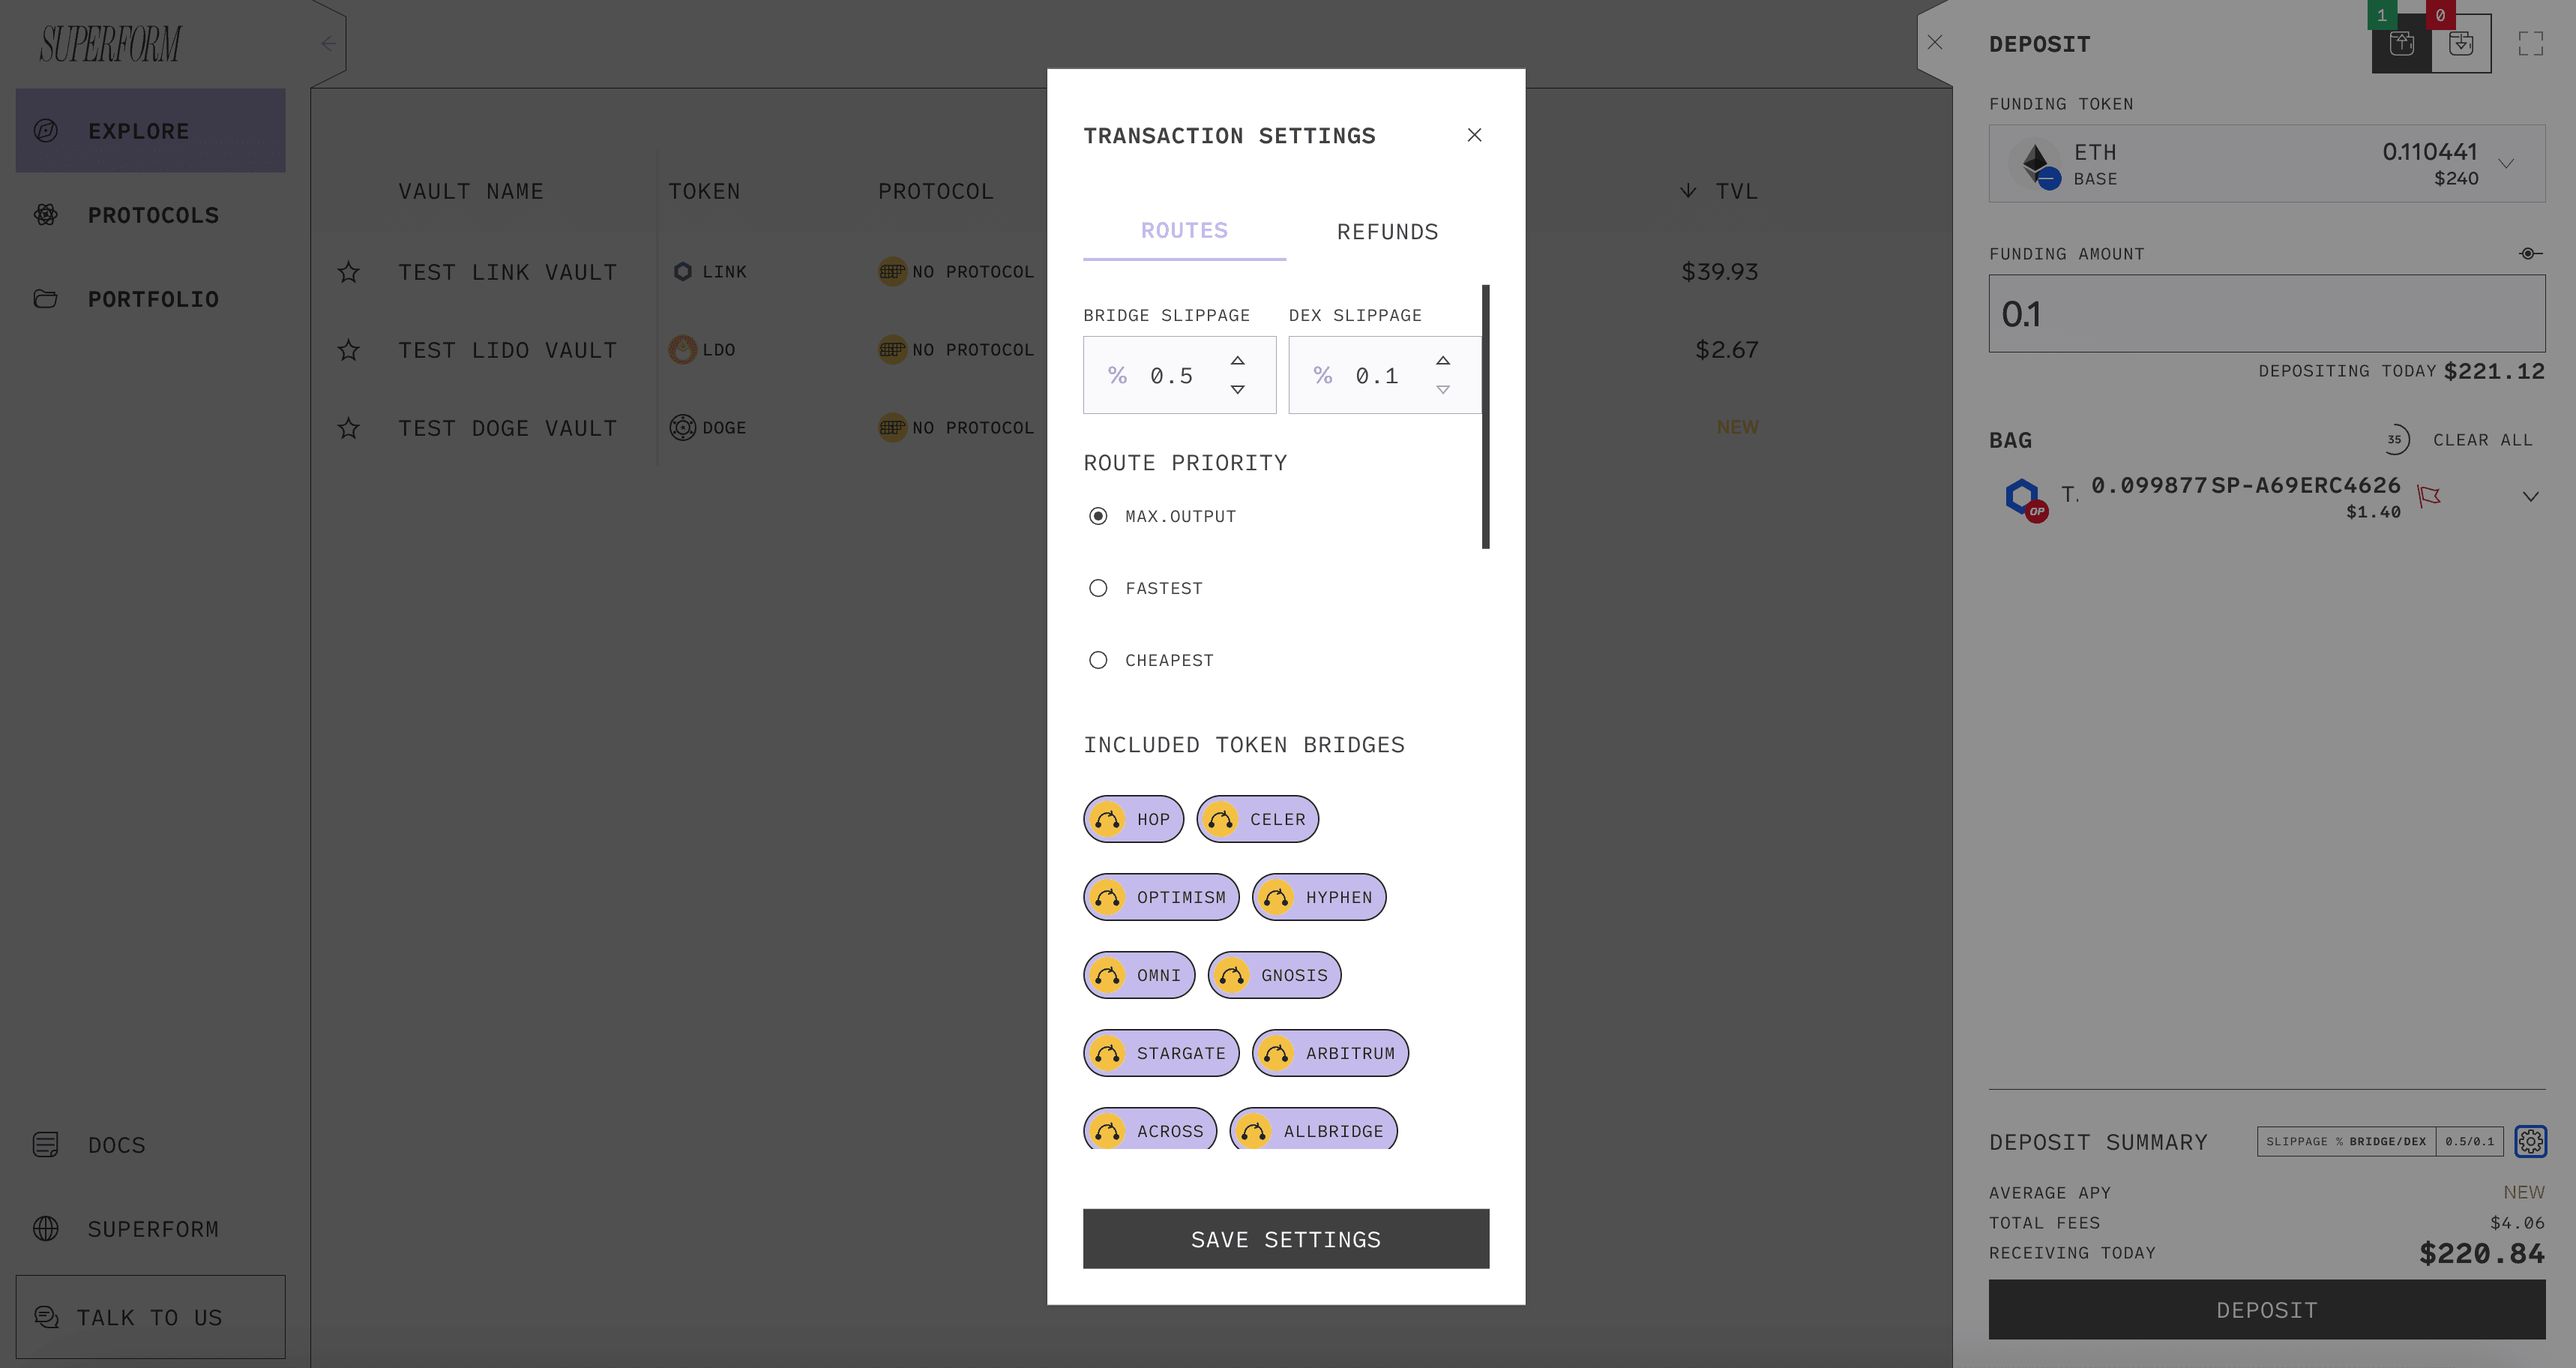Viewport: 2576px width, 1368px height.
Task: Click the Vault Name column header
Action: 471,191
